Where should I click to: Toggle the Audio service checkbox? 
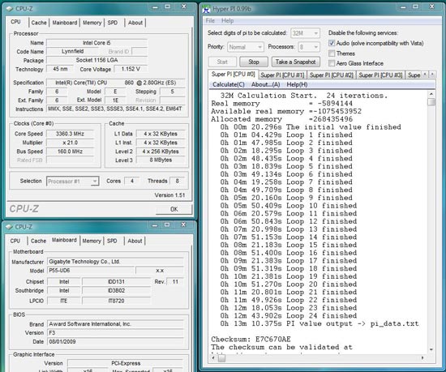point(332,43)
